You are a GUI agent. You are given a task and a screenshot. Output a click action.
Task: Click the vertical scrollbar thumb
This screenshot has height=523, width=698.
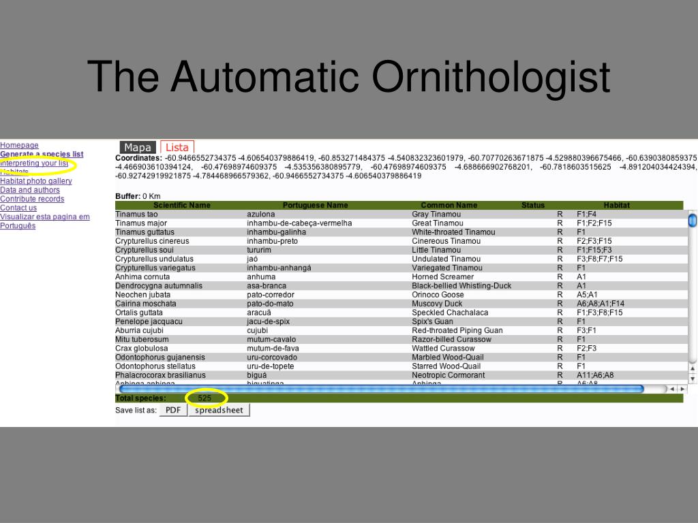point(693,220)
